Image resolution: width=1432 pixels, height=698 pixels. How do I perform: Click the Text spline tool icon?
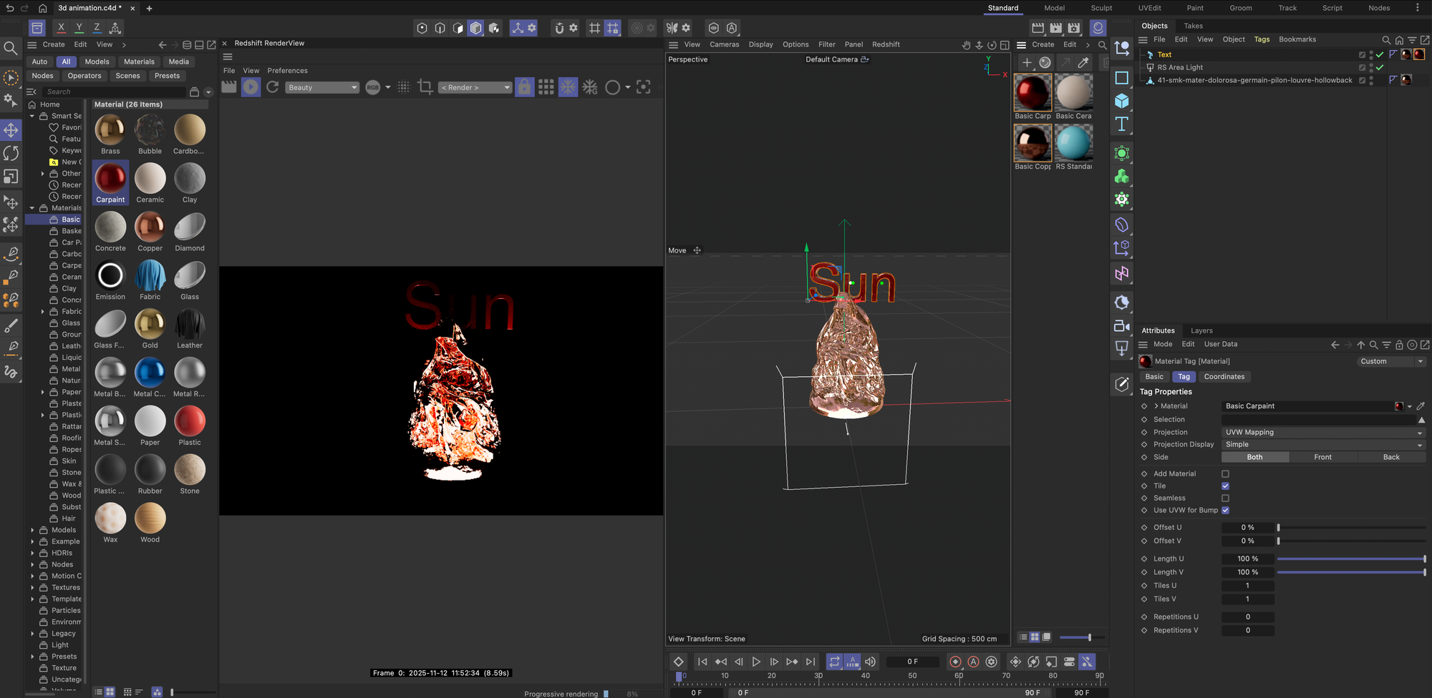click(x=1122, y=124)
